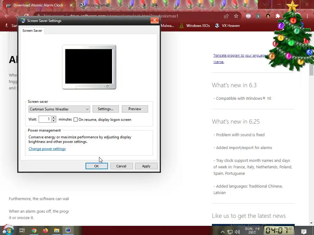Click the 04:07 digital tray clock

(279, 230)
